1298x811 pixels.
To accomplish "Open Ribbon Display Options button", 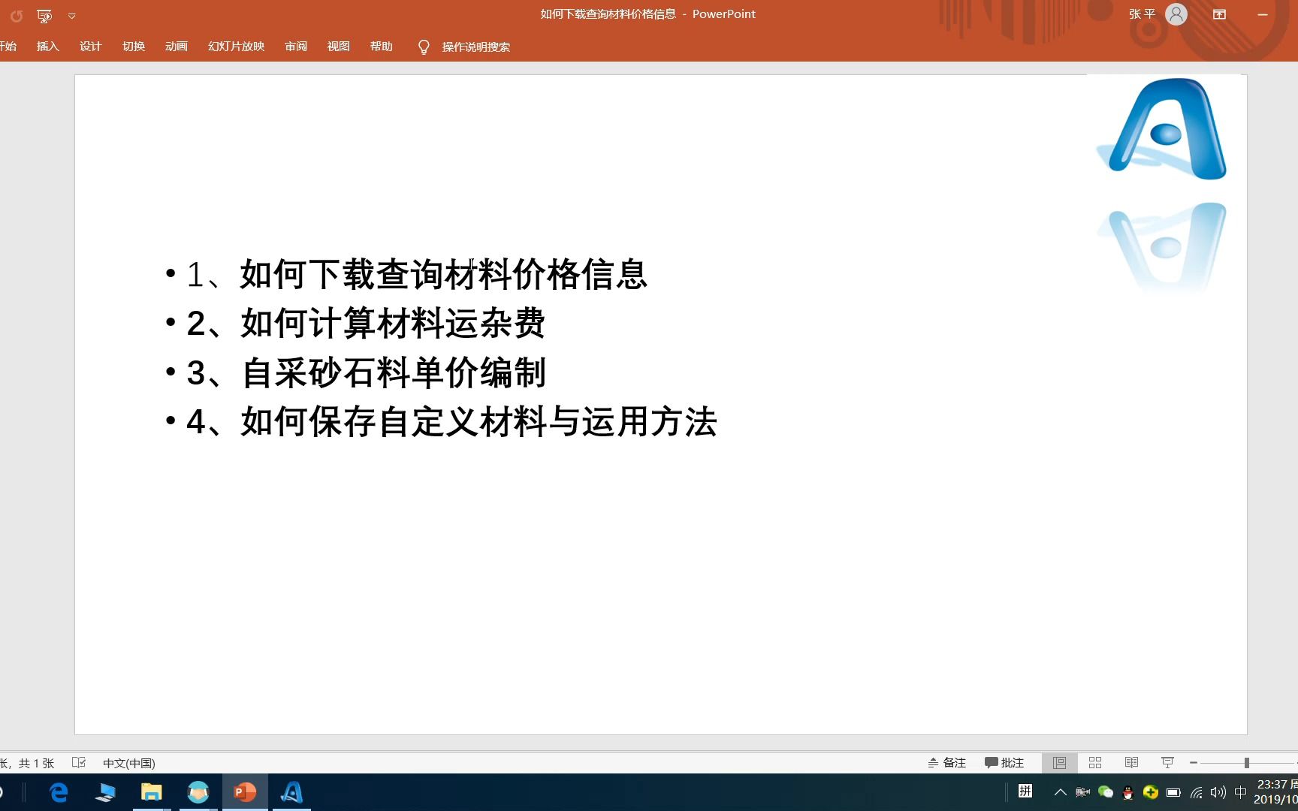I will pos(1219,14).
